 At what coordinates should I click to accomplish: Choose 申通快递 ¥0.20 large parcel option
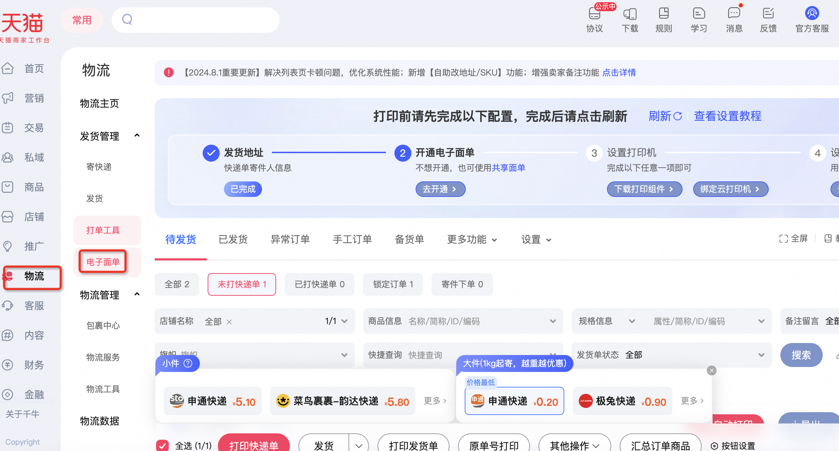(514, 401)
